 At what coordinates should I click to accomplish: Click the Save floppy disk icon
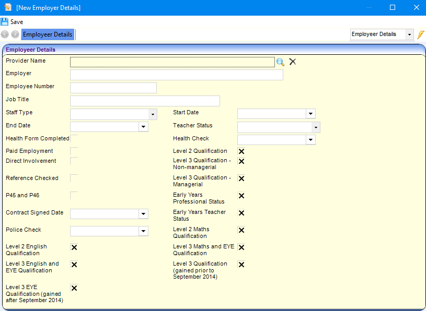(x=5, y=22)
